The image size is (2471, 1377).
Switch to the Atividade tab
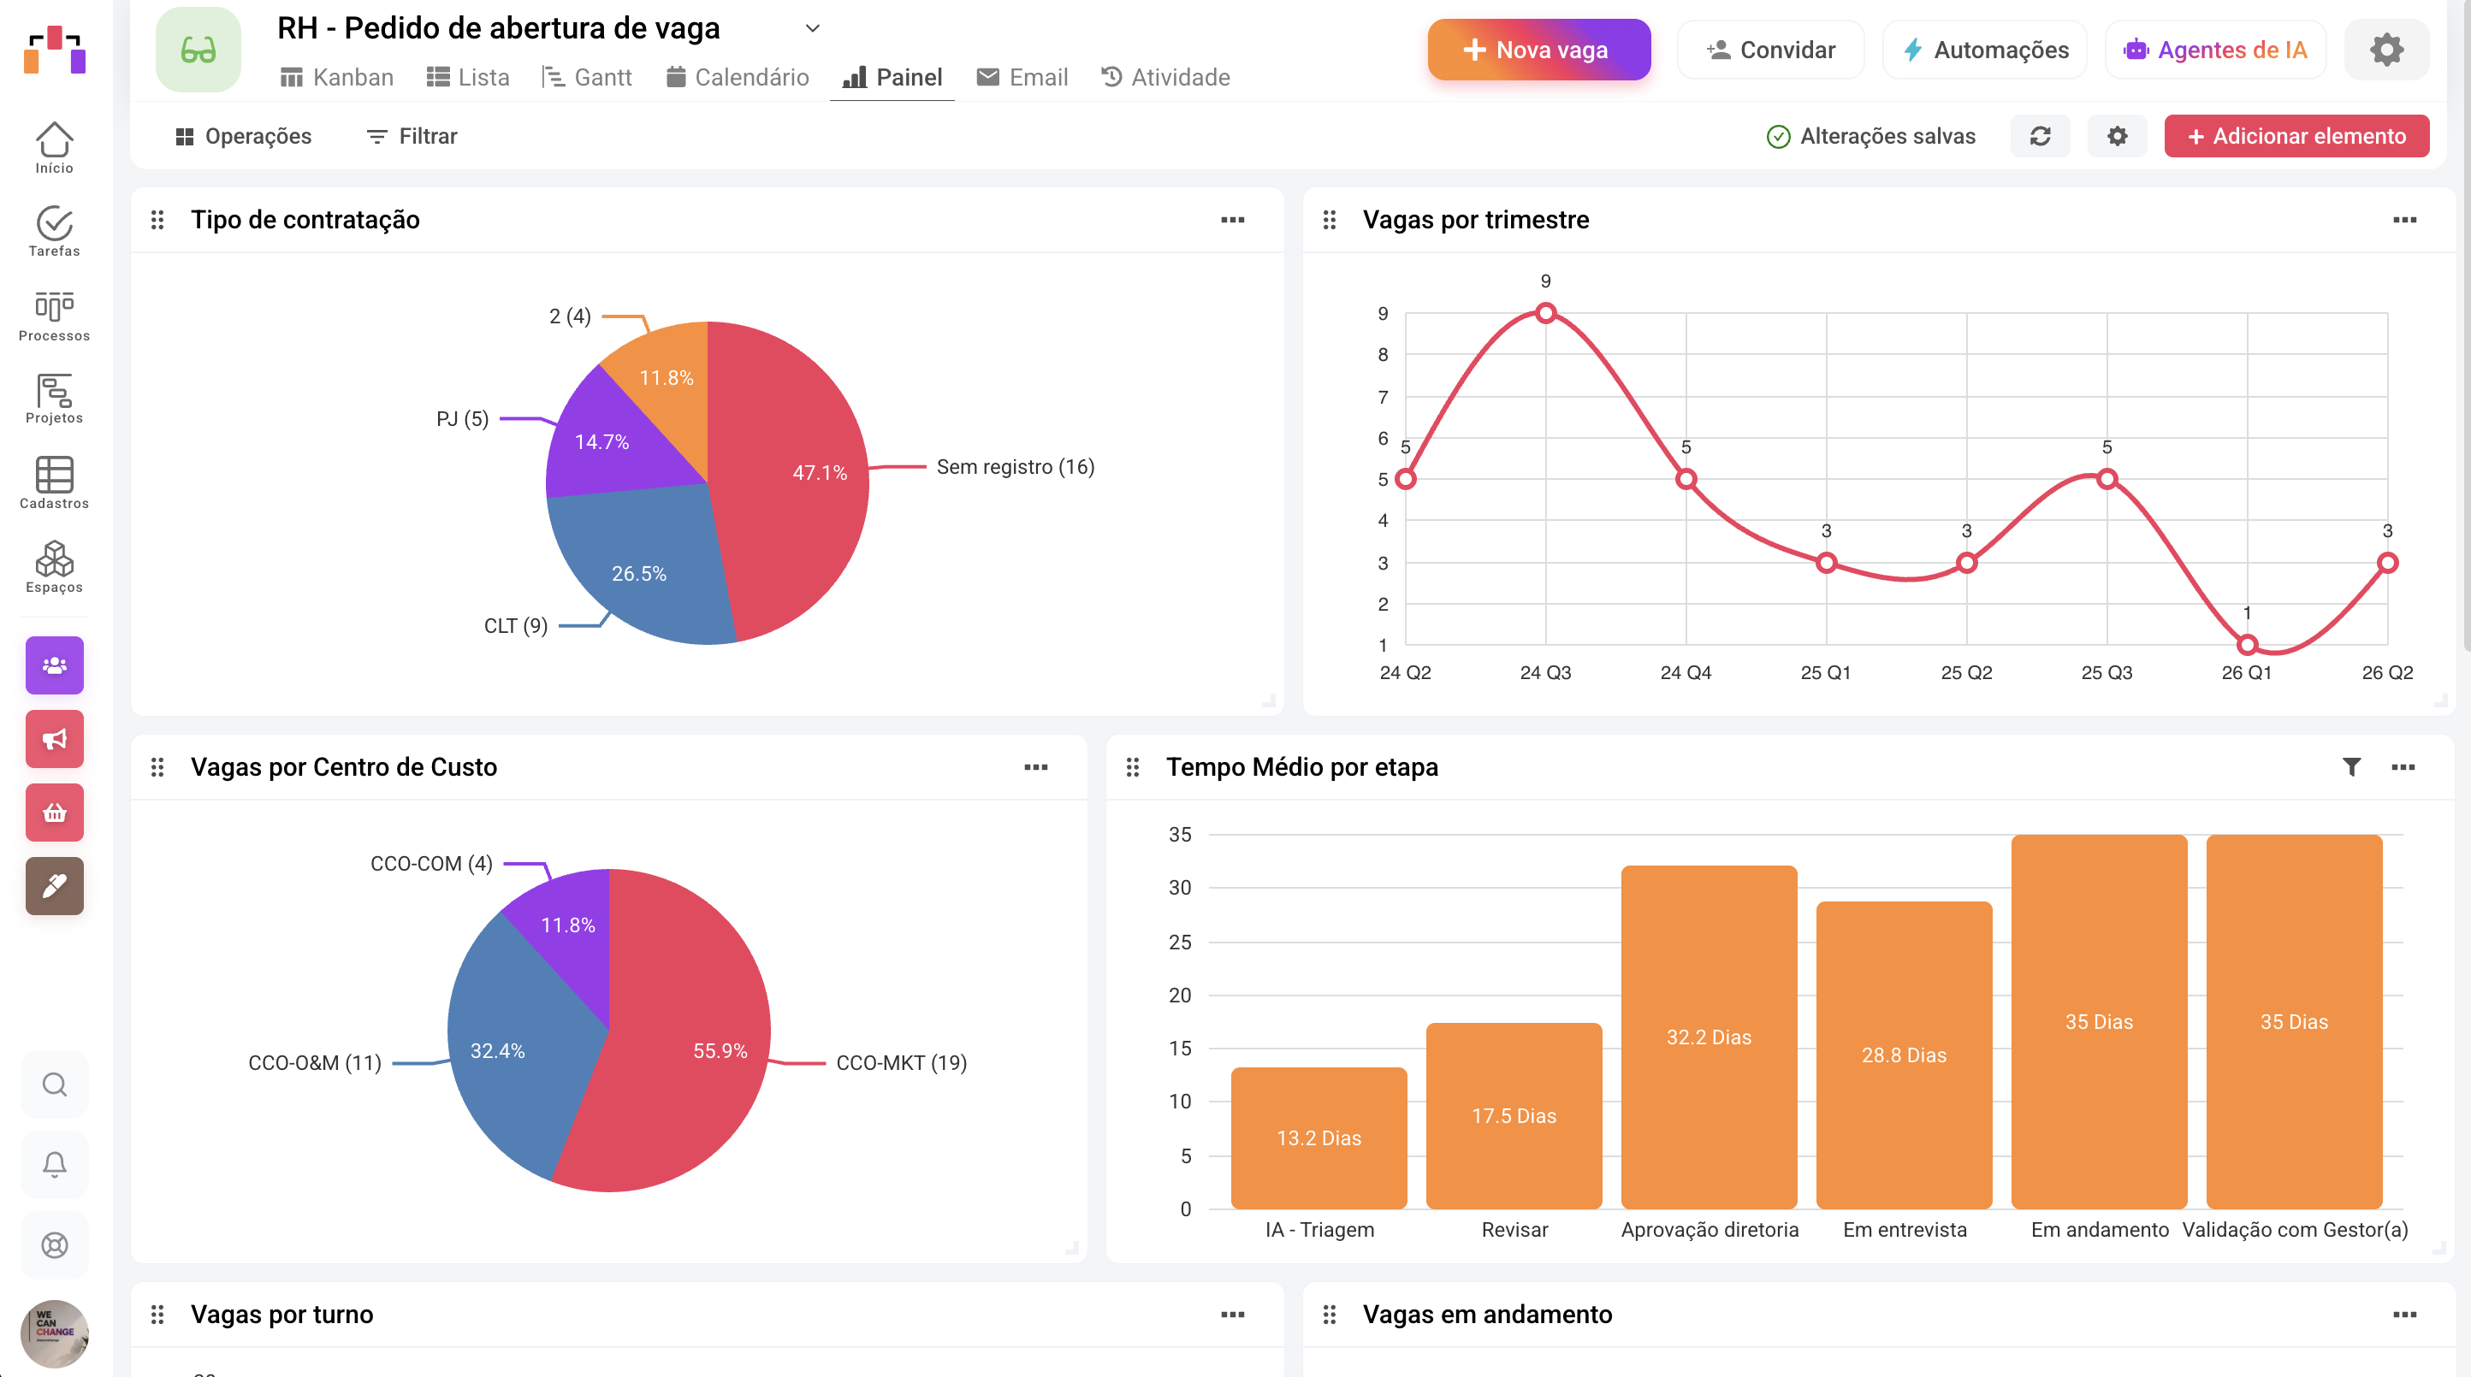click(x=1165, y=77)
